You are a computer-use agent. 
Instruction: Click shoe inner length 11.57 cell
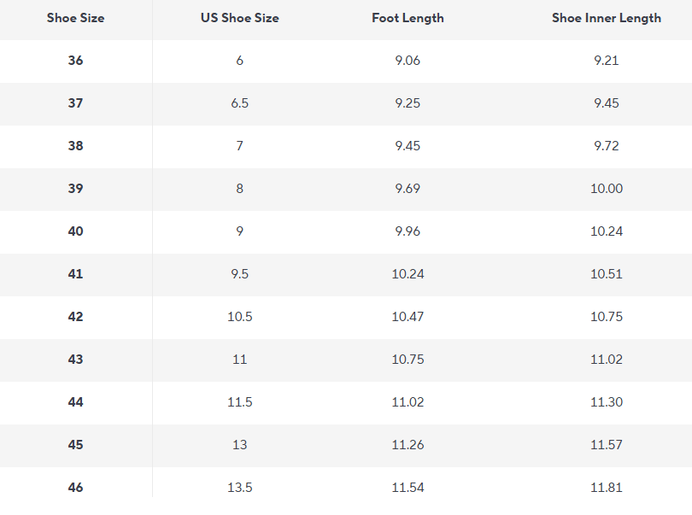tap(607, 445)
